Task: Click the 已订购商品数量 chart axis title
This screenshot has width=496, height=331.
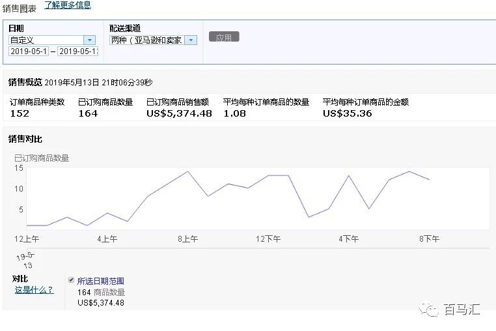Action: pos(42,158)
